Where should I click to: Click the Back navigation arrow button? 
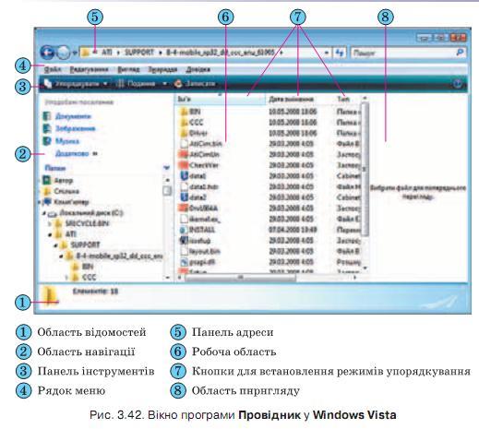click(x=47, y=53)
